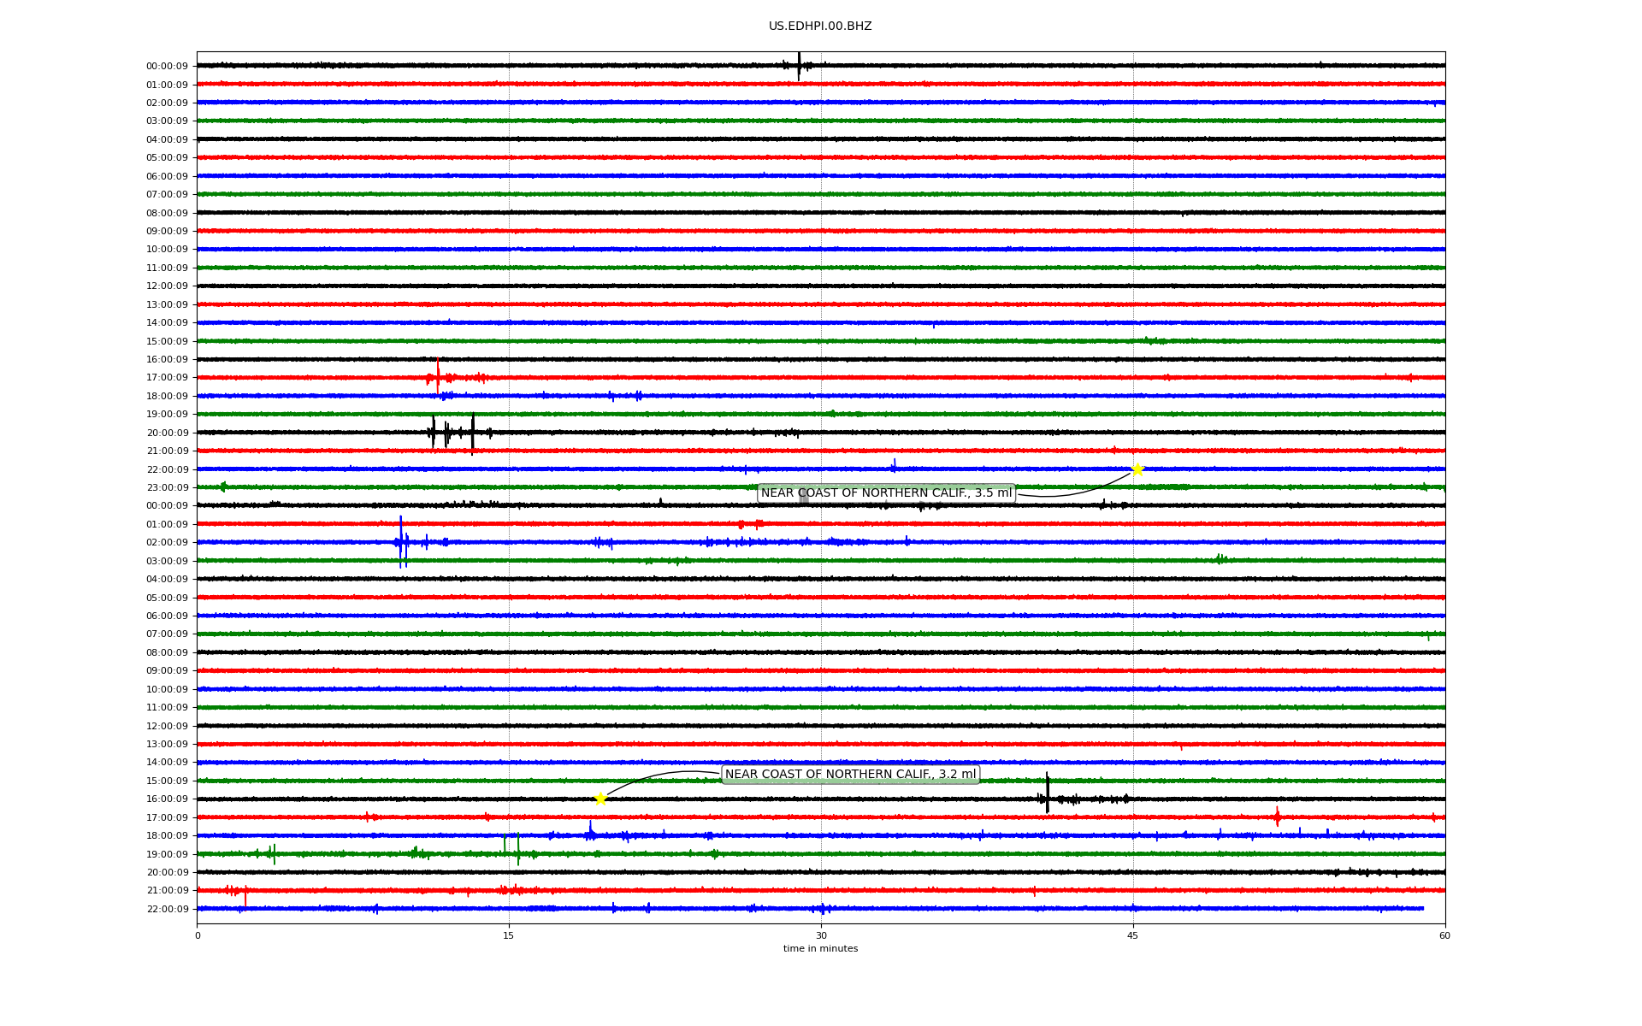Click the large spike on the top black trace
Viewport: 1642px width, 1026px height.
pos(799,66)
